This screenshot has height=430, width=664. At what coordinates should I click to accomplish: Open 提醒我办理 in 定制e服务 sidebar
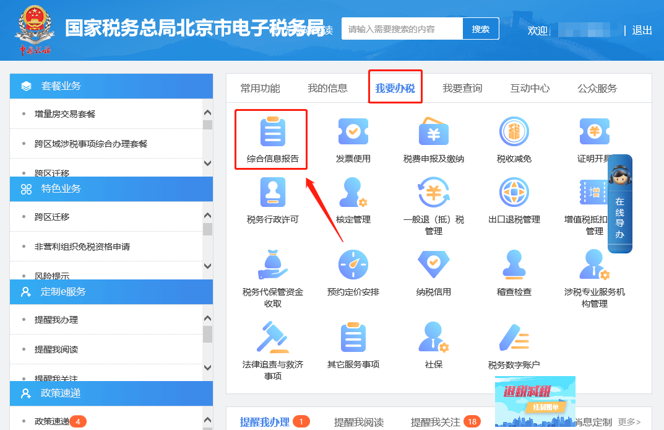click(56, 320)
